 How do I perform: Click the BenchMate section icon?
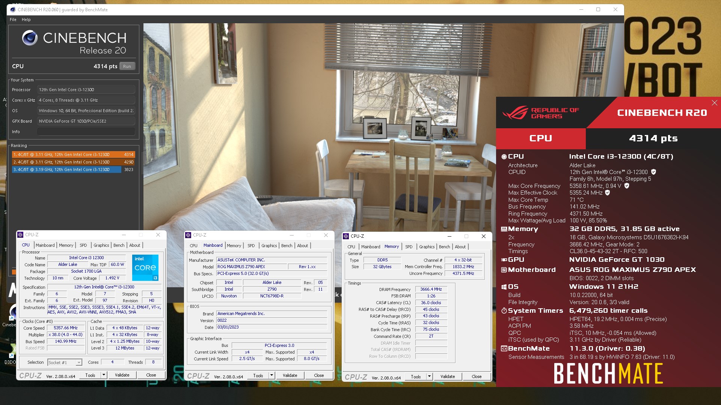pos(504,349)
